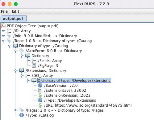The height and width of the screenshot is (120, 154).
Task: Click the info icon beside /BaseVersion
Action: point(40,86)
